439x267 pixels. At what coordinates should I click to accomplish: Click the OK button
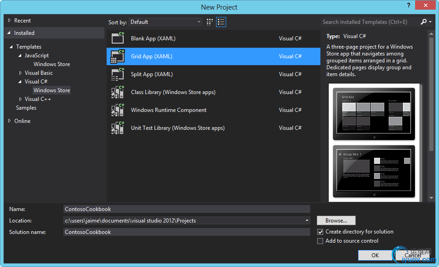tap(375, 256)
